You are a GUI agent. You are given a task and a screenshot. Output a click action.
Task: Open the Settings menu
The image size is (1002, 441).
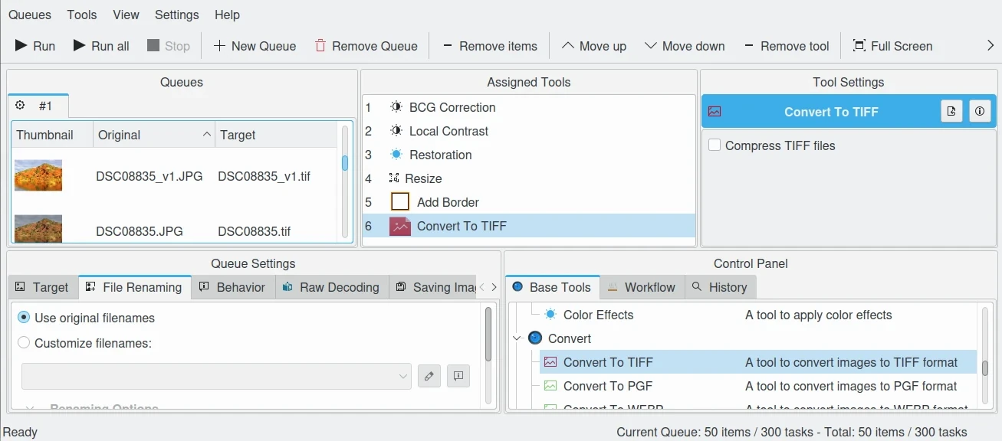click(176, 15)
